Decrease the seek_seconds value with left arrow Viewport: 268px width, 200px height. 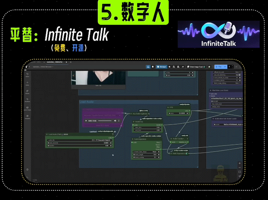tap(48, 143)
